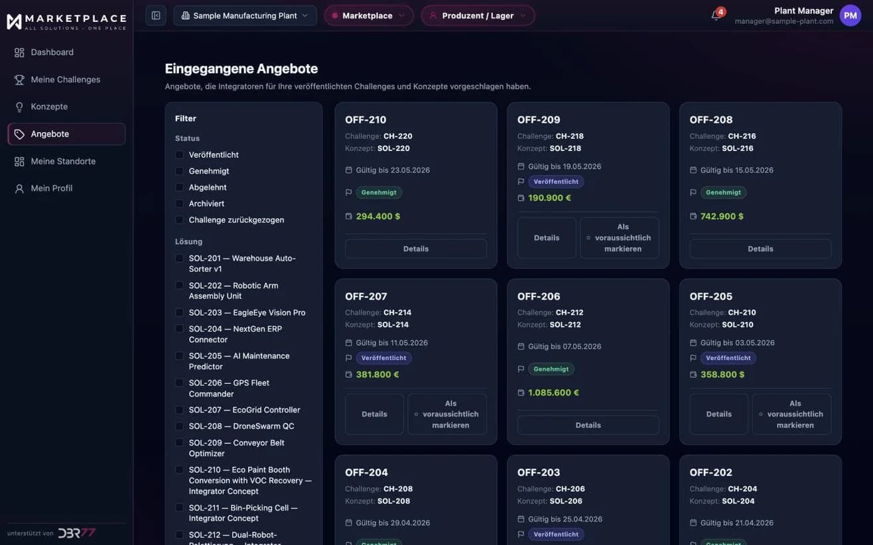Click the Marketplace logo
The width and height of the screenshot is (873, 545).
tap(66, 21)
